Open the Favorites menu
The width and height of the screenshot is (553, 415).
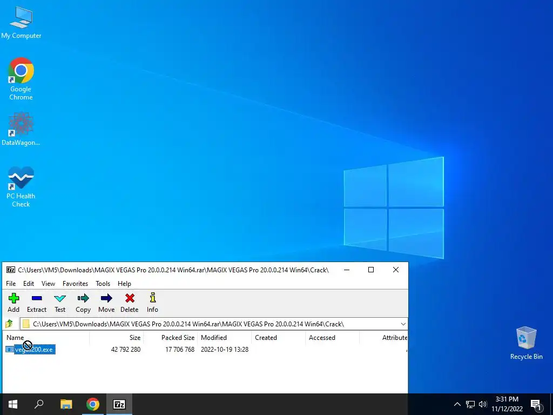[75, 283]
